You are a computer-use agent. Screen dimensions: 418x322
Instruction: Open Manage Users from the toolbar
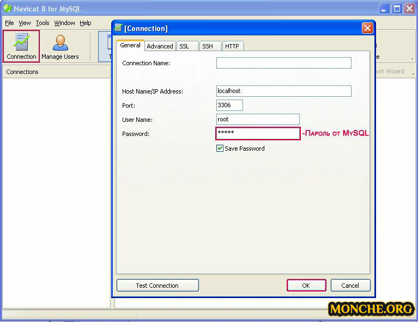pos(60,46)
